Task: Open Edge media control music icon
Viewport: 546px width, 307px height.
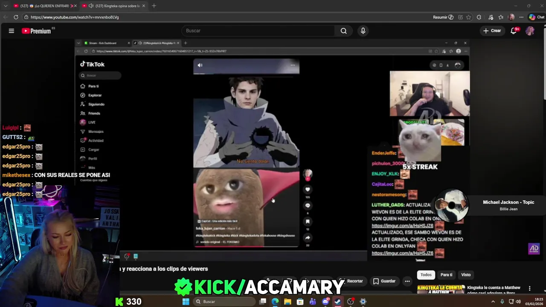Action: (491, 17)
